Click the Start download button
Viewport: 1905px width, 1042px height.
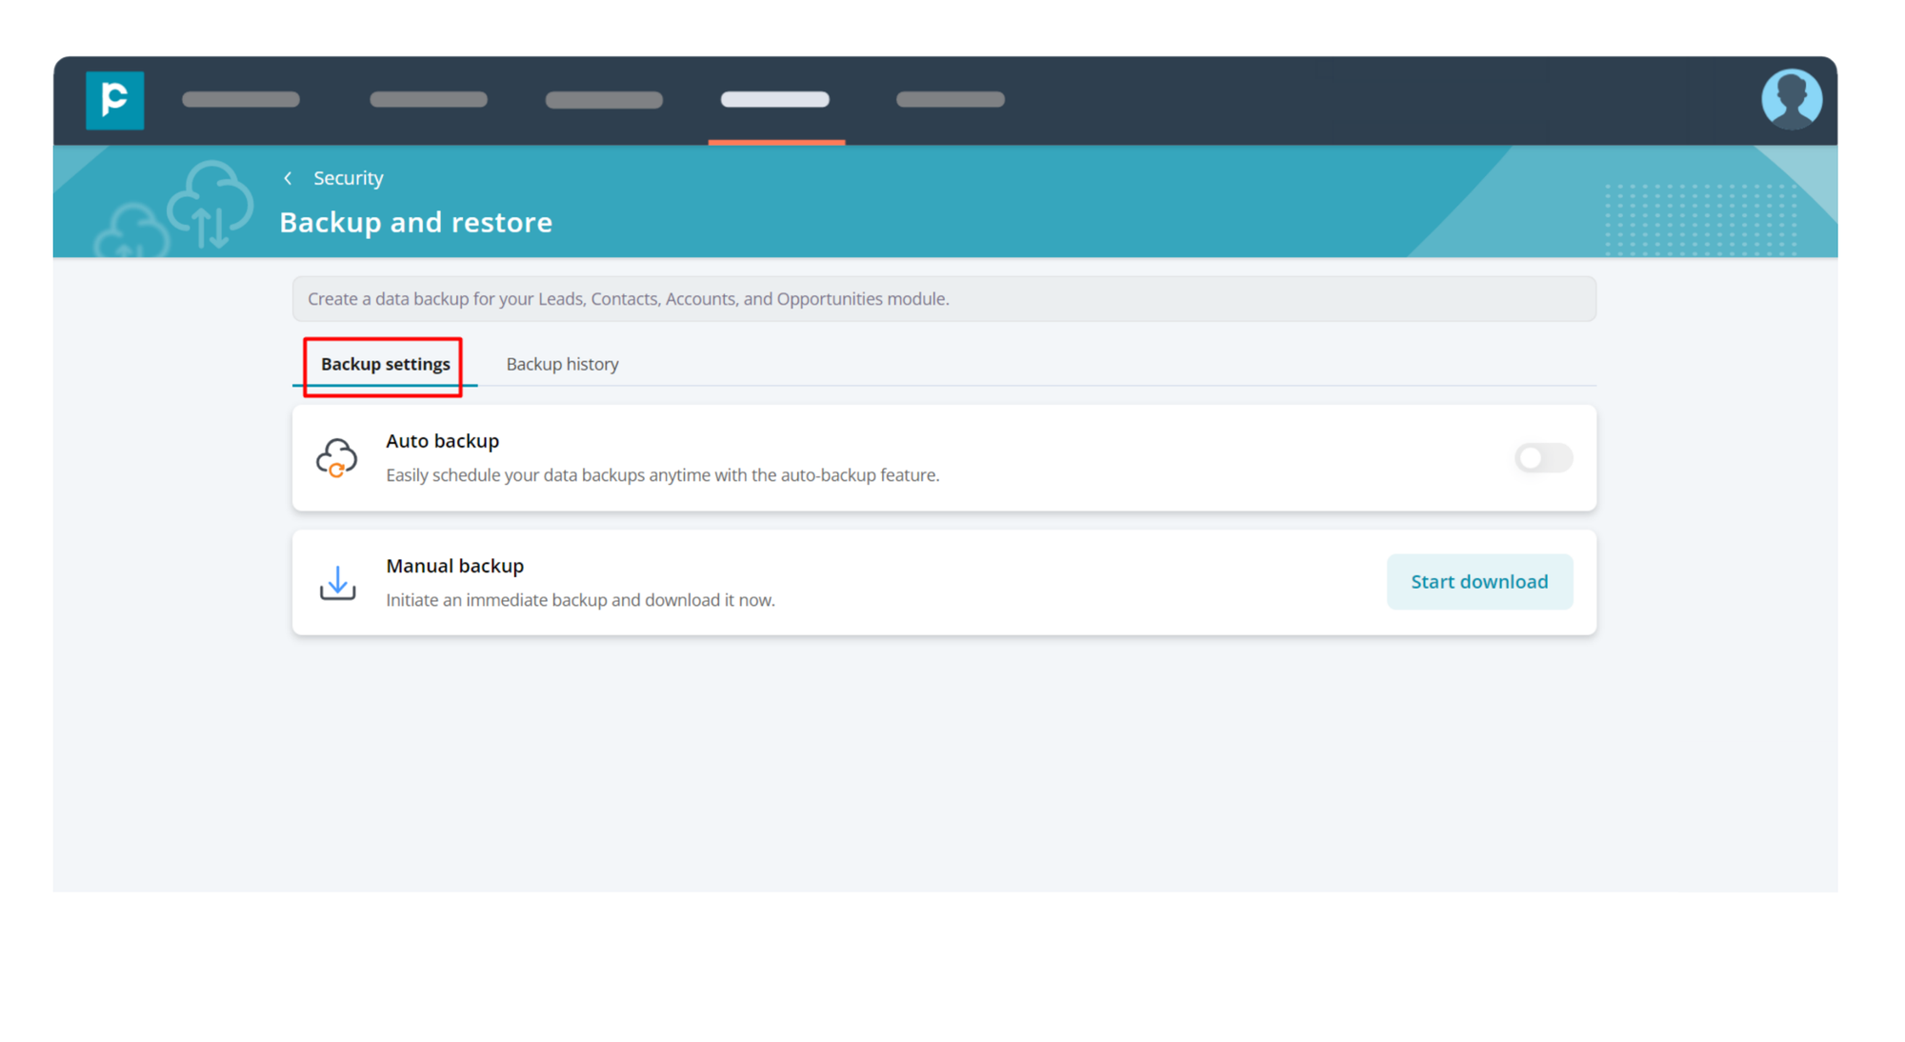click(1478, 581)
